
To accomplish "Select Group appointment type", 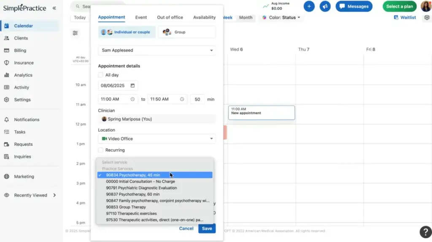I will pos(187,32).
